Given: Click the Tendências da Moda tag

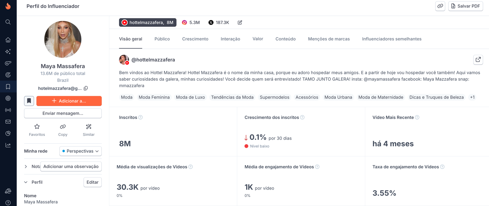Looking at the screenshot, I should coord(232,97).
